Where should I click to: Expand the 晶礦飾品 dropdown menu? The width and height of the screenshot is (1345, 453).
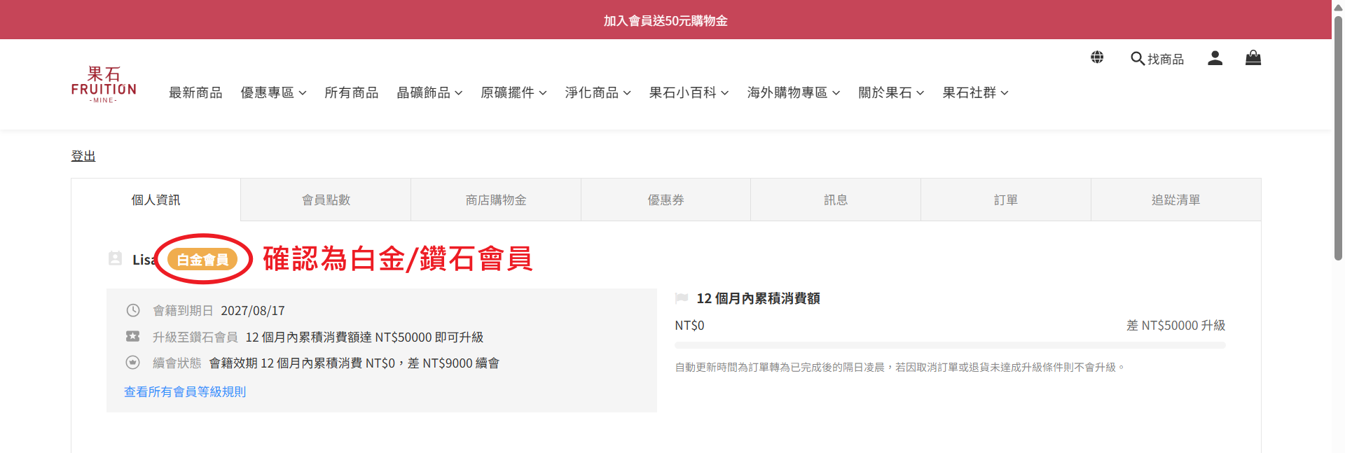(429, 92)
